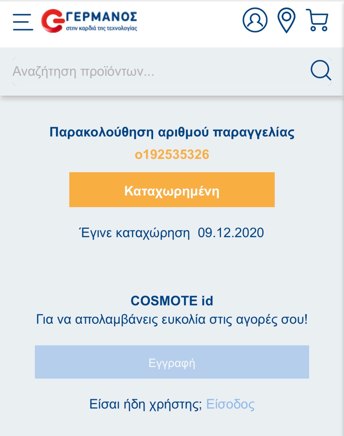
Task: Open the shopping cart icon
Action: point(318,20)
